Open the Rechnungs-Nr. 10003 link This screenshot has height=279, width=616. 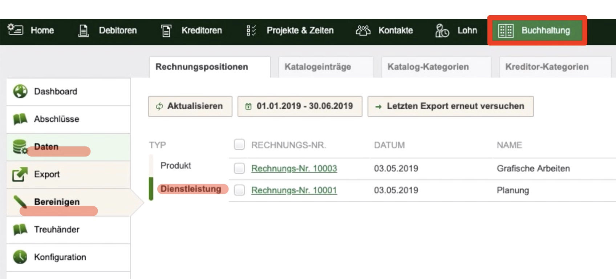click(294, 169)
